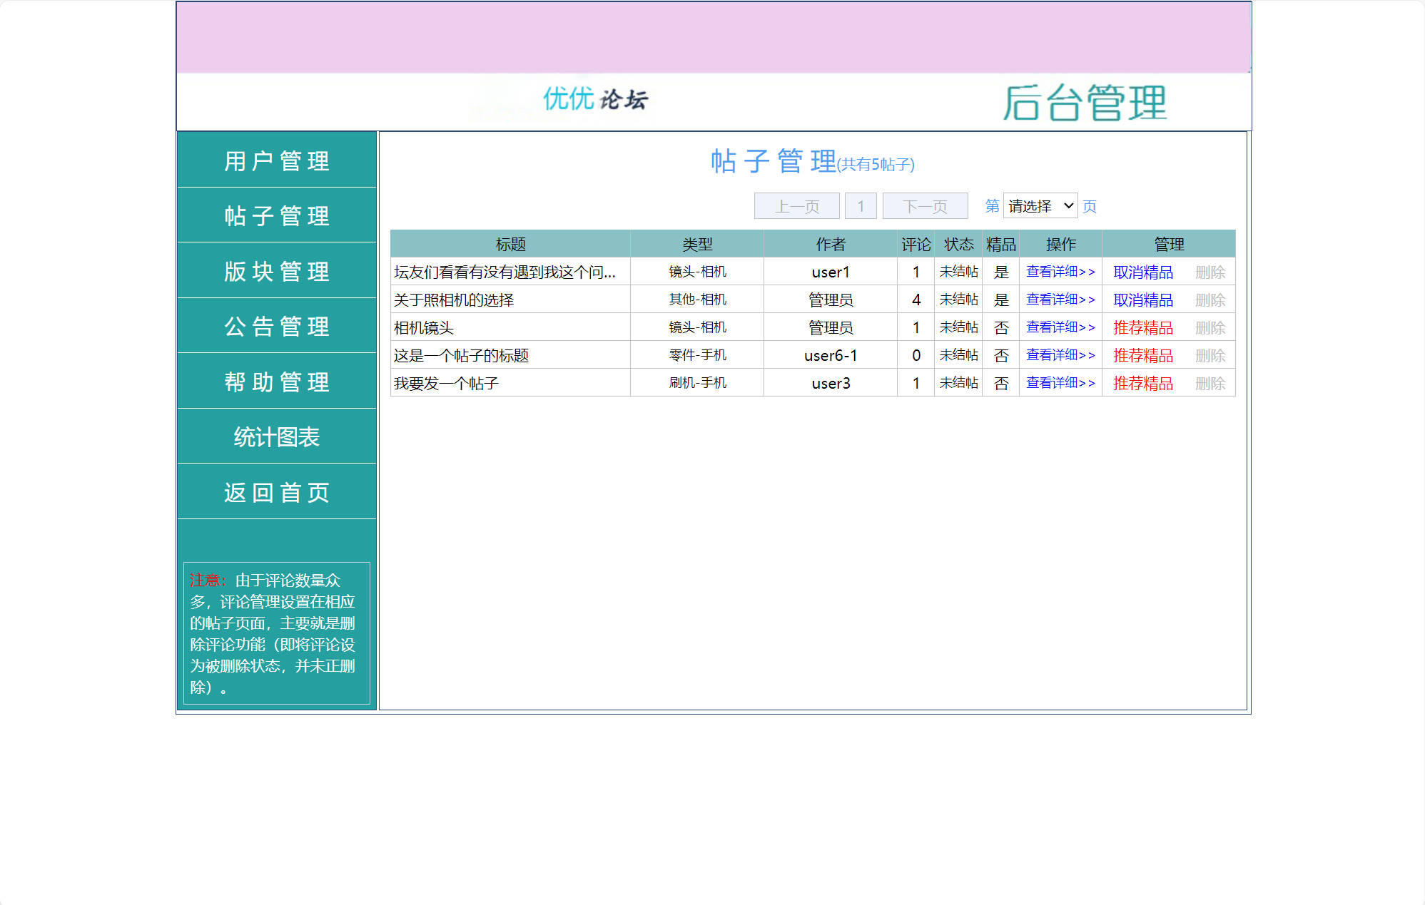Click the 下一页 pagination button
Image resolution: width=1425 pixels, height=905 pixels.
925,205
